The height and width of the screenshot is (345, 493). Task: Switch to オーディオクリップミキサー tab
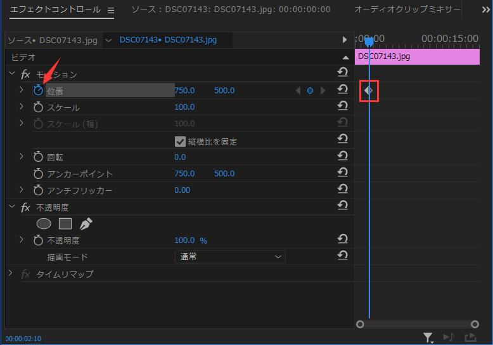[x=407, y=10]
